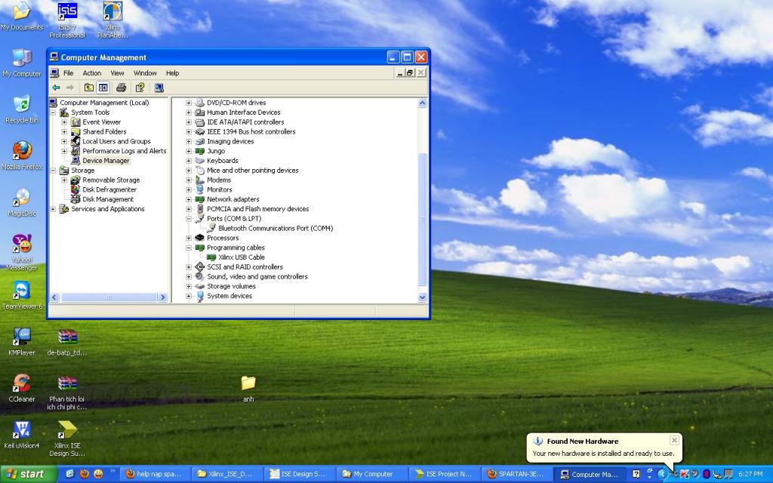Viewport: 773px width, 483px height.
Task: Collapse the Programming cables node
Action: coord(189,248)
